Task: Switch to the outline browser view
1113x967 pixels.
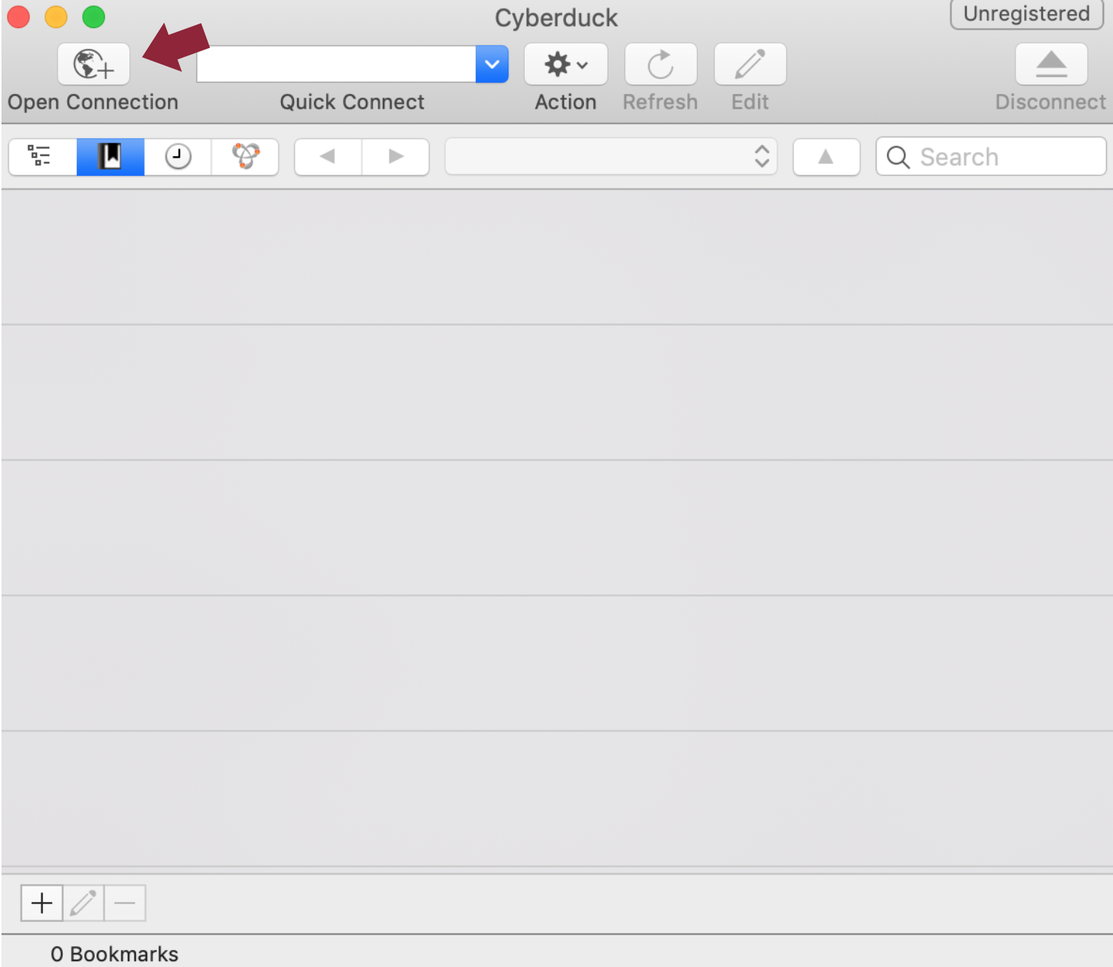Action: [x=42, y=157]
